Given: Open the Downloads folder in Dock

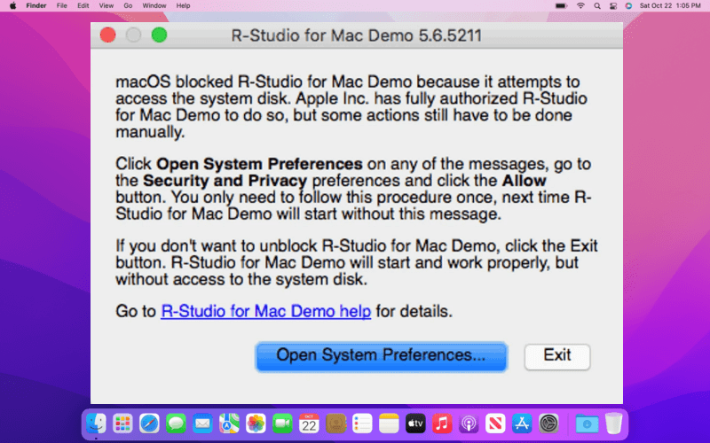Looking at the screenshot, I should pos(587,424).
